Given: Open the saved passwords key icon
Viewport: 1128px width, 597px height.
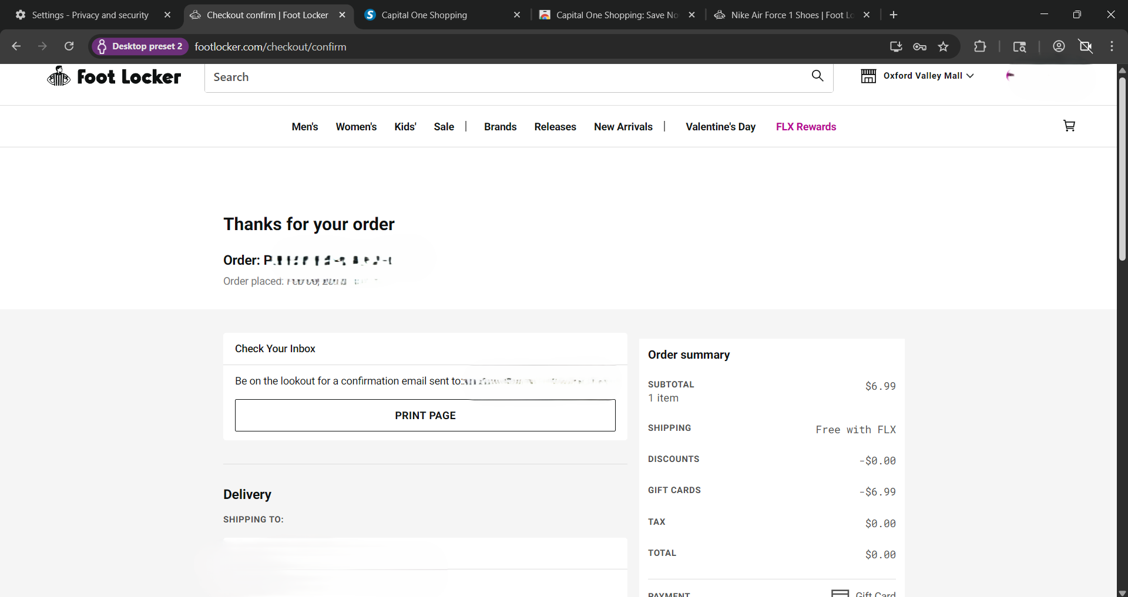Looking at the screenshot, I should coord(919,46).
